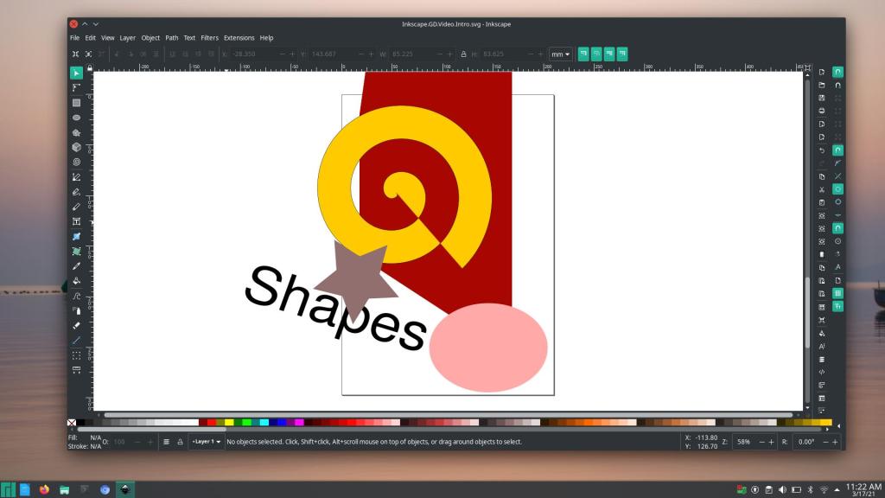Toggle current layer lock icon

click(180, 442)
